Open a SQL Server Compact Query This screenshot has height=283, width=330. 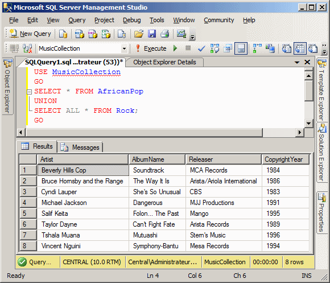tap(122, 34)
